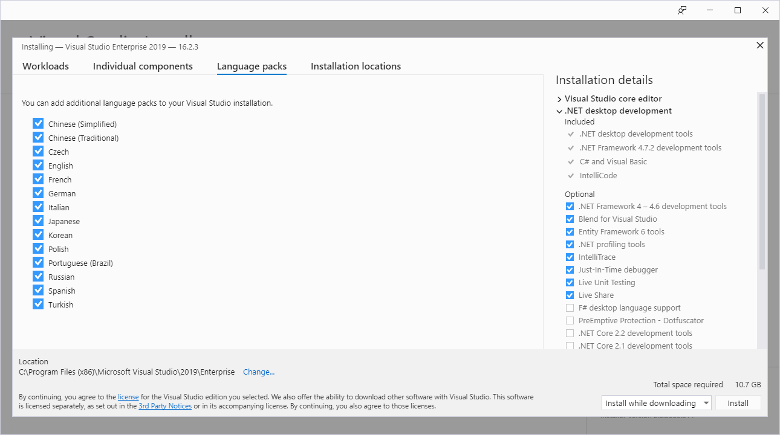Deselect Portuguese (Brazil) language pack
This screenshot has width=780, height=435.
coord(38,263)
